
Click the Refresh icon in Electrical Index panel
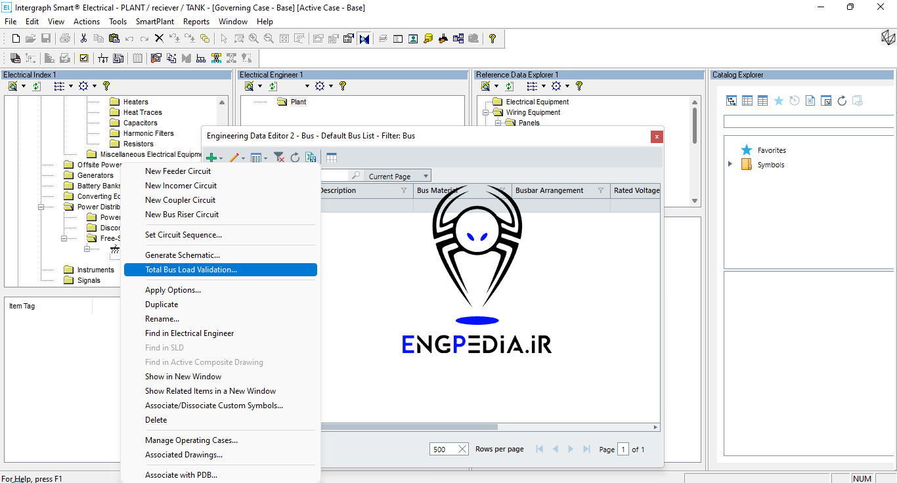point(37,86)
